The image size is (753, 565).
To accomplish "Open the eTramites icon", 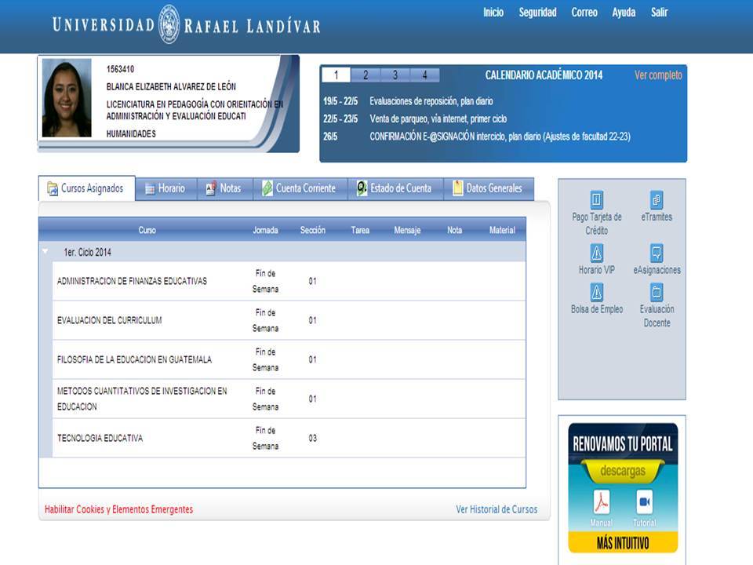I will [x=656, y=199].
